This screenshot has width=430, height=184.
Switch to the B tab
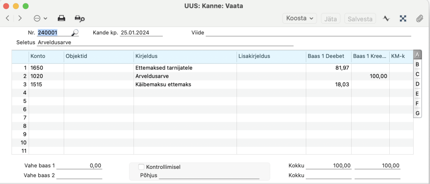coord(417,64)
